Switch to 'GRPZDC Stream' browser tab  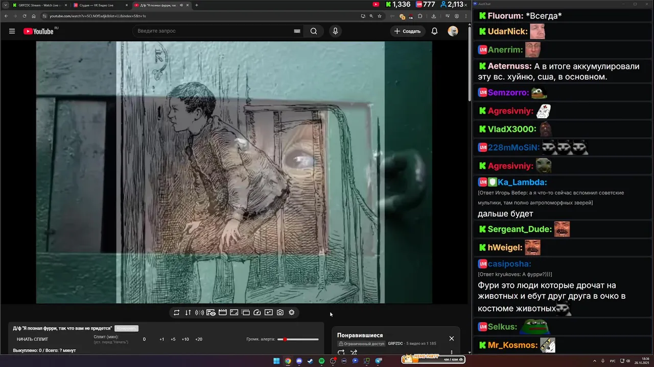coord(39,5)
